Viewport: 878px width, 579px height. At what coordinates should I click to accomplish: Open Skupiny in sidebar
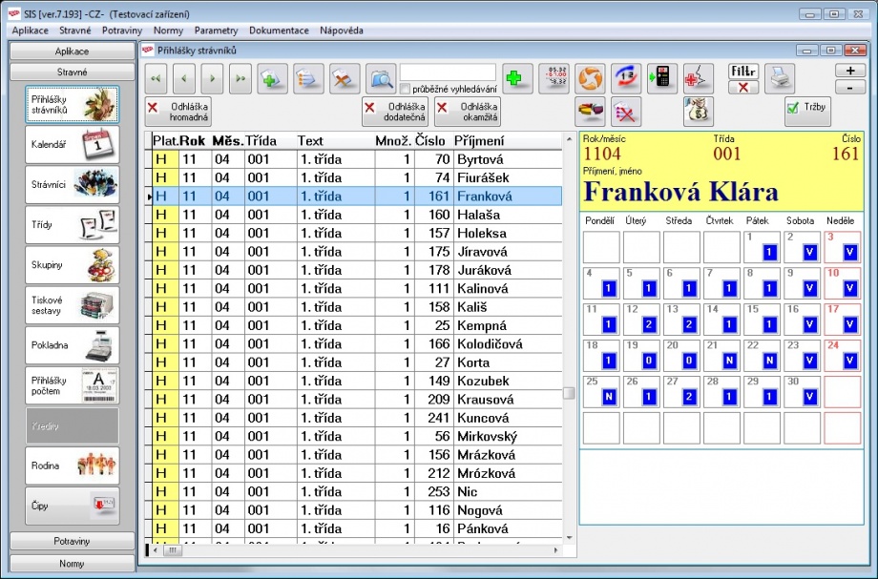[x=73, y=265]
